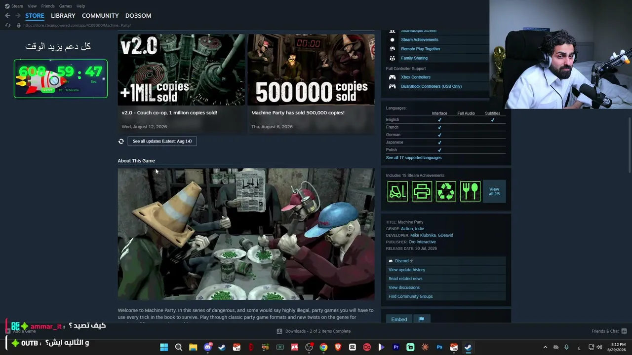Click the Xbox Controllers gamepad icon
Image resolution: width=632 pixels, height=355 pixels.
[x=392, y=77]
